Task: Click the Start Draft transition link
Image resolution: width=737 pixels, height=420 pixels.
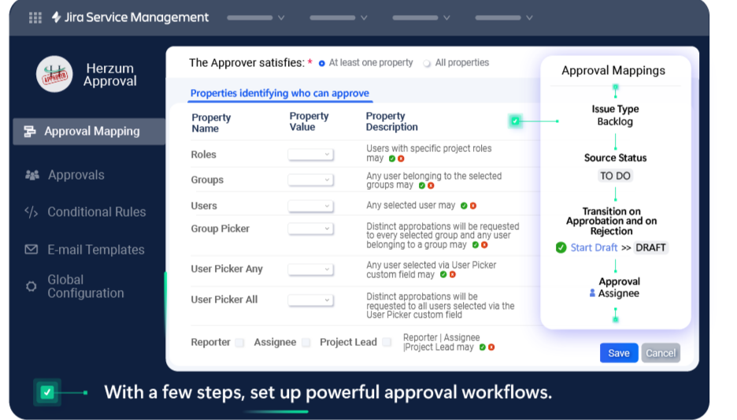Action: (594, 247)
